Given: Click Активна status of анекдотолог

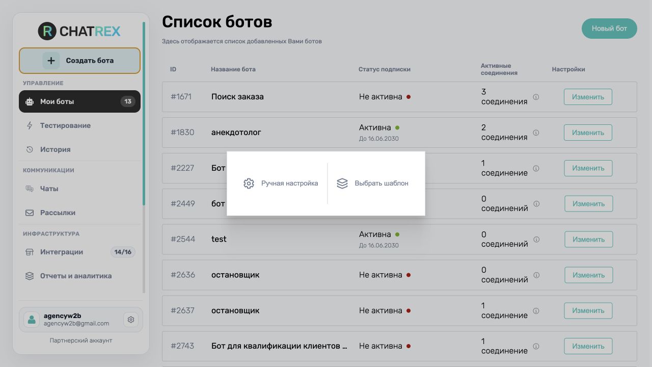Looking at the screenshot, I should point(379,127).
